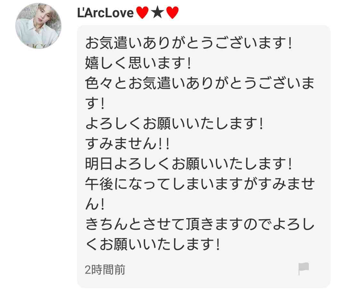Click the line 嬉しく思います!
This screenshot has height=290, width=346.
pos(138,63)
